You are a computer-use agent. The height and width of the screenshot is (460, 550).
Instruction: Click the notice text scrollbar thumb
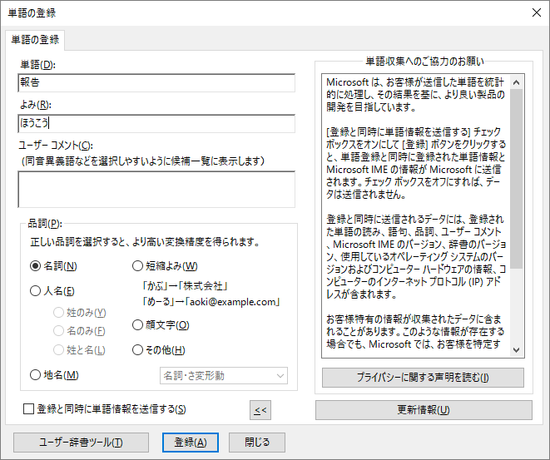click(x=517, y=179)
